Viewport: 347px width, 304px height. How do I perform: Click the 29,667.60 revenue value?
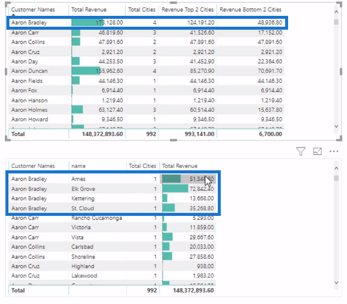[201, 237]
